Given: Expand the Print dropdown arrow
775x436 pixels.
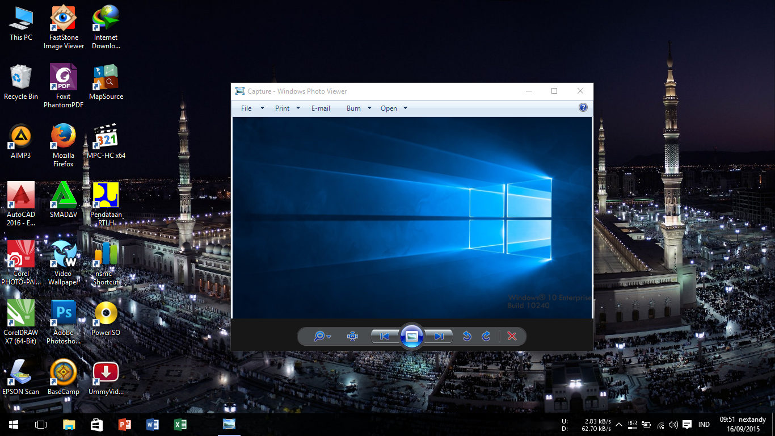Looking at the screenshot, I should point(298,108).
